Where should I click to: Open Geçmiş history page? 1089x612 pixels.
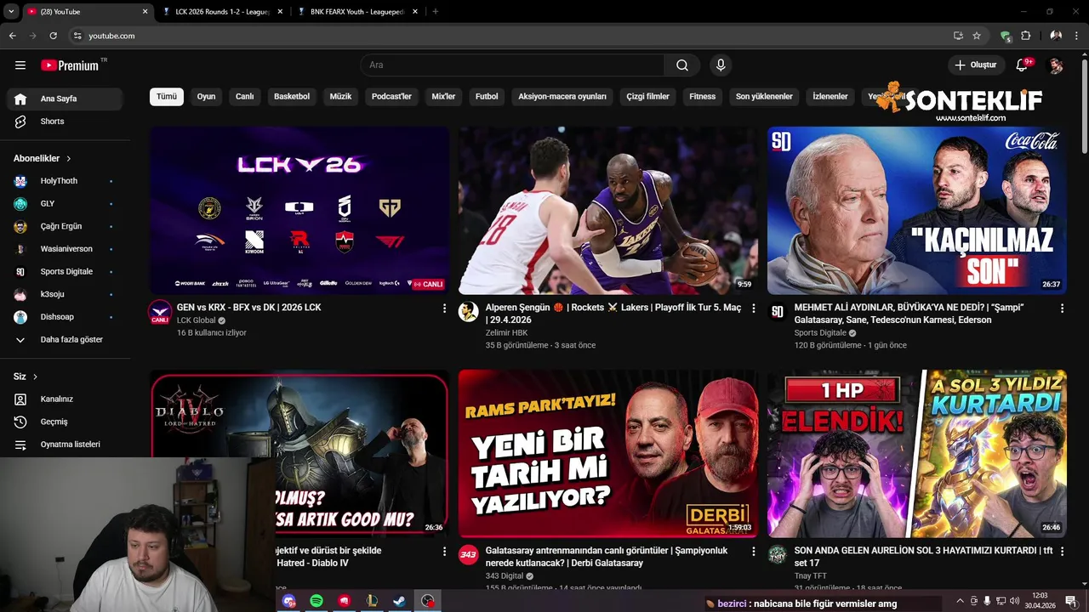point(65,422)
